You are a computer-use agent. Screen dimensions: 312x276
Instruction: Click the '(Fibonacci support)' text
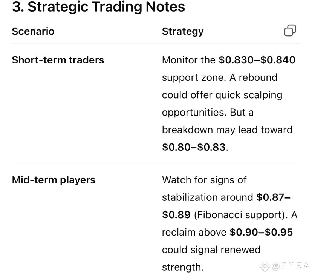coord(241,215)
